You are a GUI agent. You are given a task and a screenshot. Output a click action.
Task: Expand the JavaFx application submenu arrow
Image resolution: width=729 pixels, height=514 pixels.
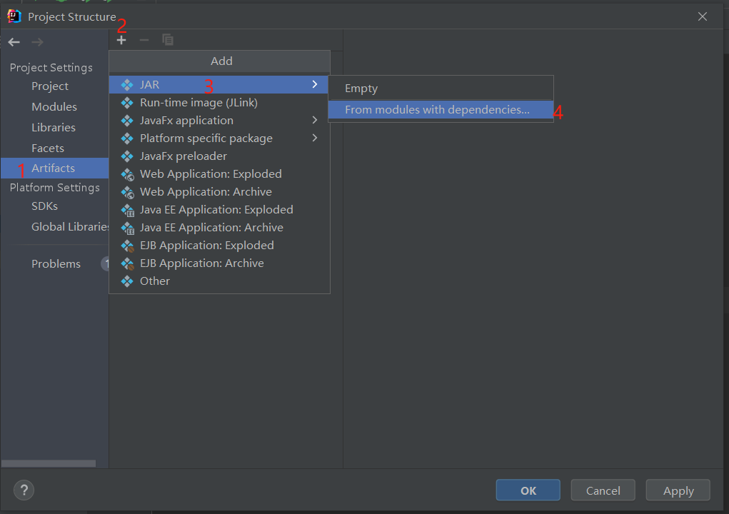[x=315, y=120]
